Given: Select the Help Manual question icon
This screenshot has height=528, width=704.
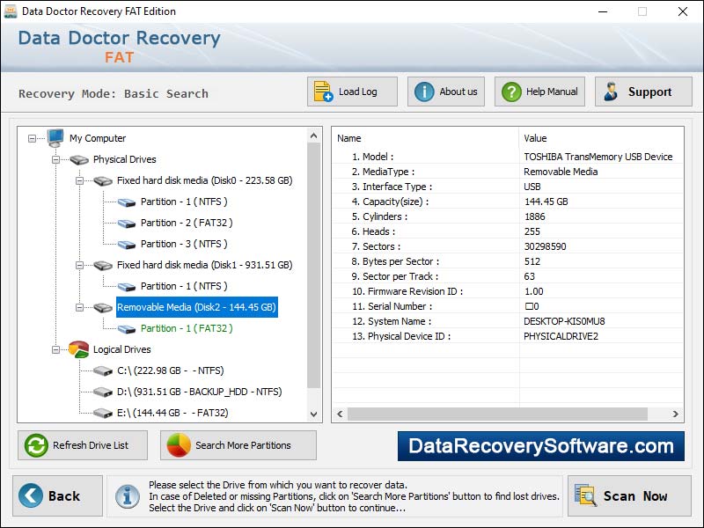Looking at the screenshot, I should click(510, 91).
